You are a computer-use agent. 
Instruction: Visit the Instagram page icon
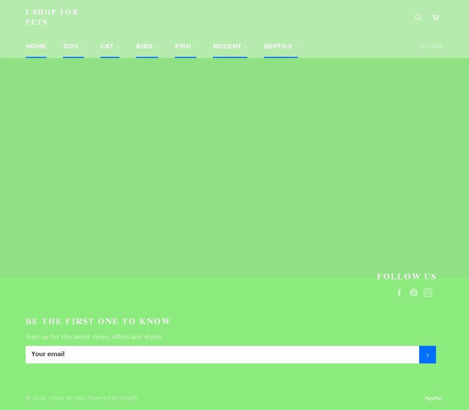click(428, 292)
